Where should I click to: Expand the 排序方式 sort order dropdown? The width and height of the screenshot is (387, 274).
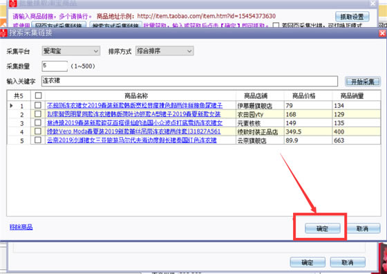point(164,51)
